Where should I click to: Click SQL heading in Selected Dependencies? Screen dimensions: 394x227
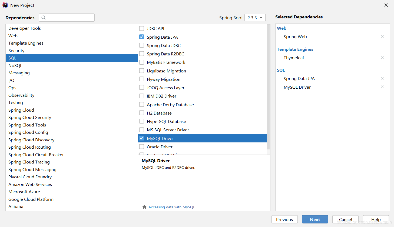[281, 70]
